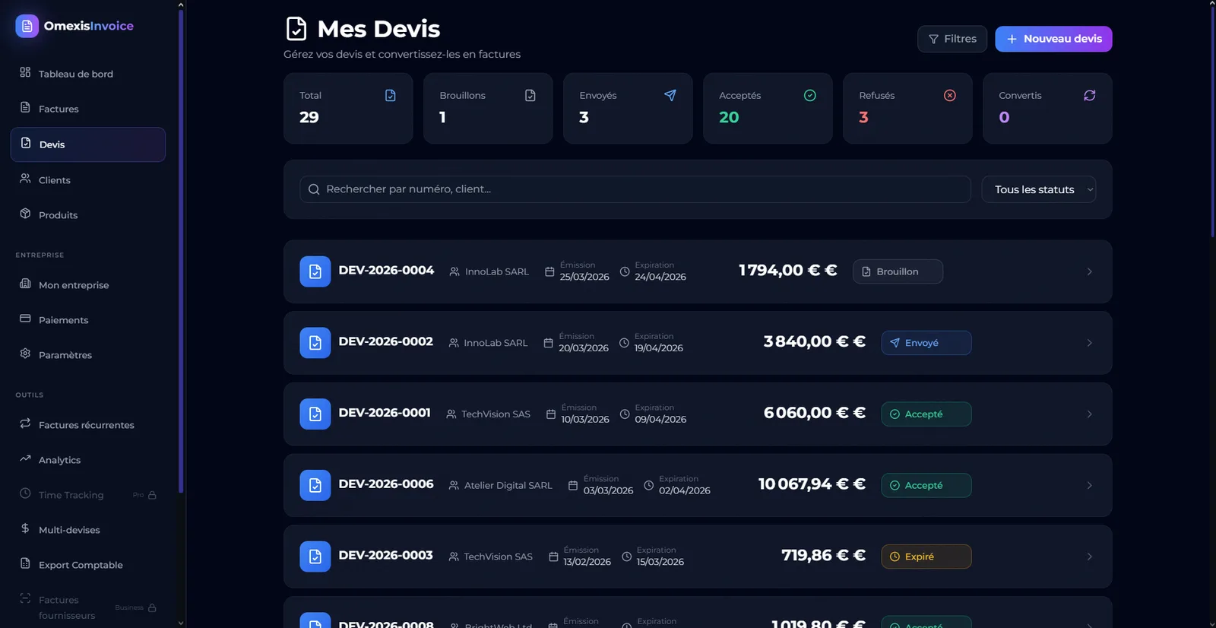This screenshot has height=628, width=1216.
Task: Open the Filtres button
Action: 952,39
